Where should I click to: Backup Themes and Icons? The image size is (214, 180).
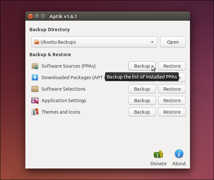click(142, 112)
